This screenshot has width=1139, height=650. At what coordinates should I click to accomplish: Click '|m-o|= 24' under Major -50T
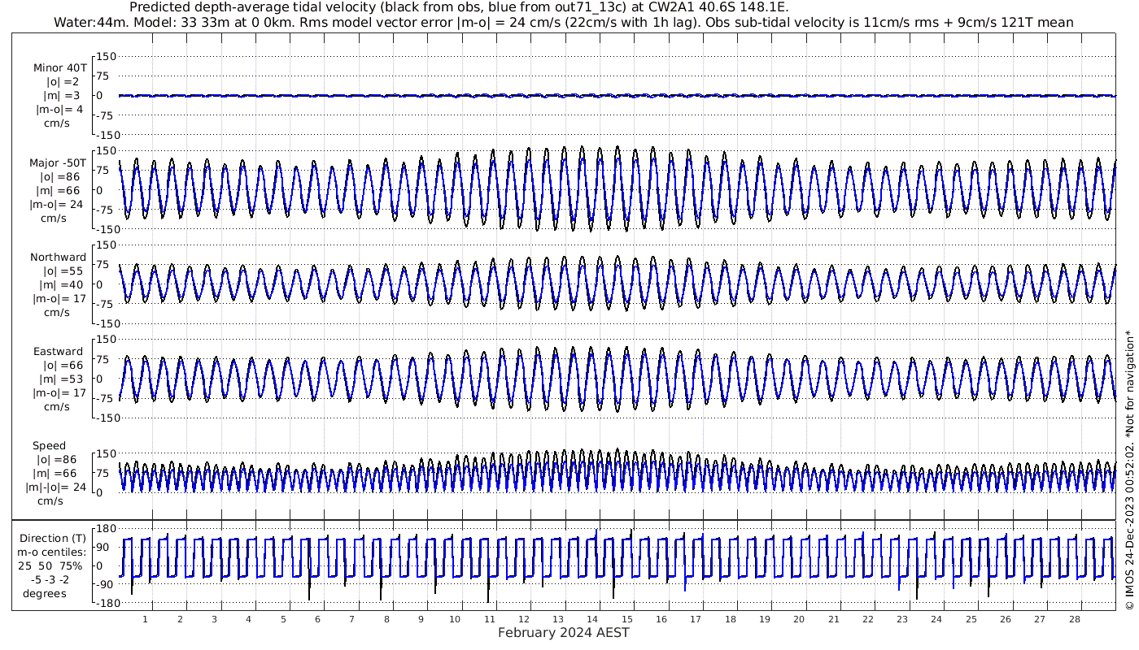56,204
